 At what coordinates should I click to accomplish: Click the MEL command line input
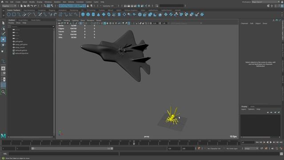tap(64, 154)
